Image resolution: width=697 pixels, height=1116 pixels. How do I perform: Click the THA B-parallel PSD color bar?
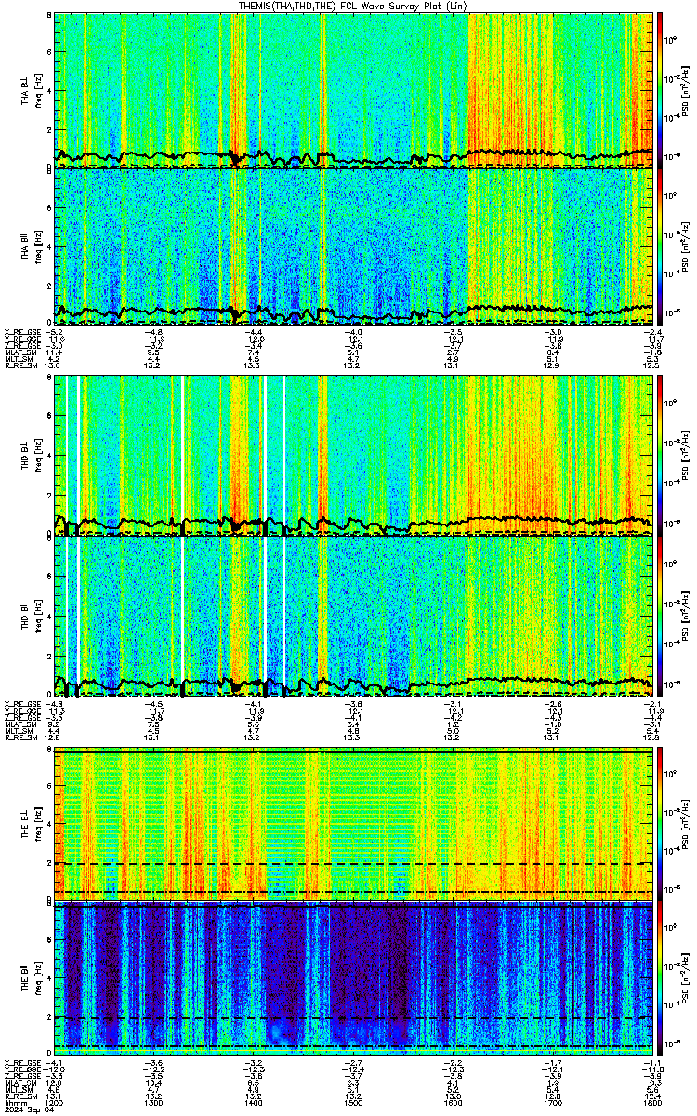[659, 246]
